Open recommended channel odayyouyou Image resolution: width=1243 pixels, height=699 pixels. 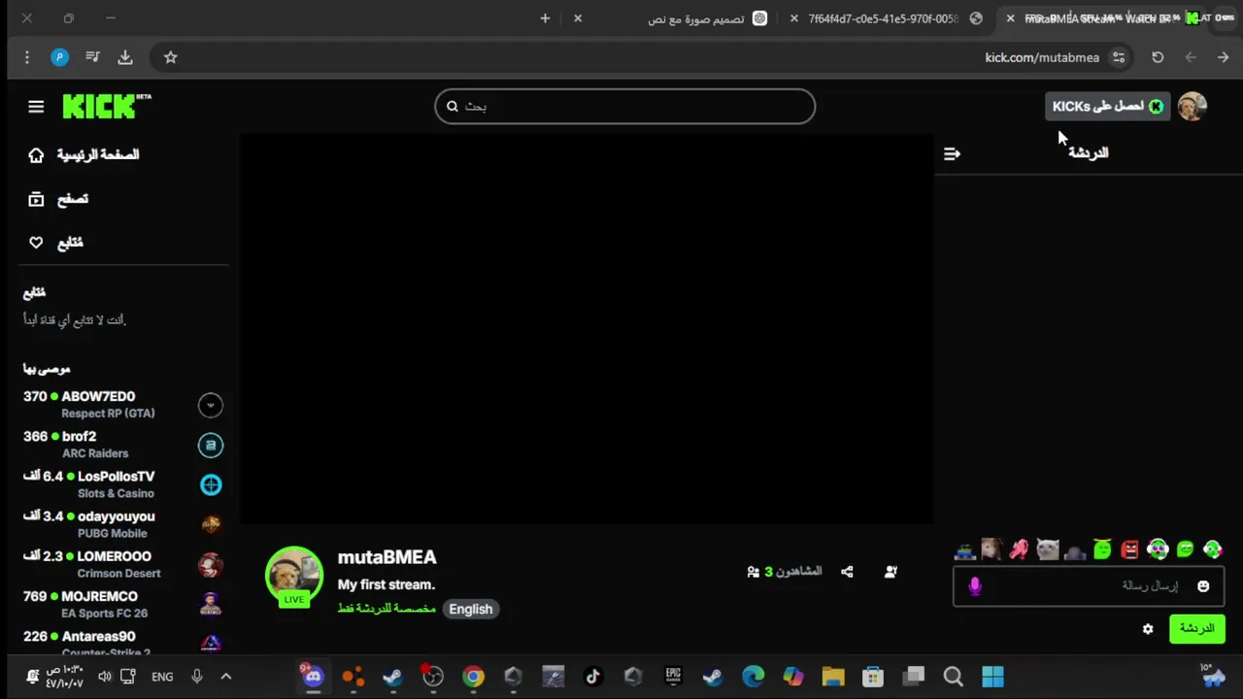pyautogui.click(x=123, y=524)
